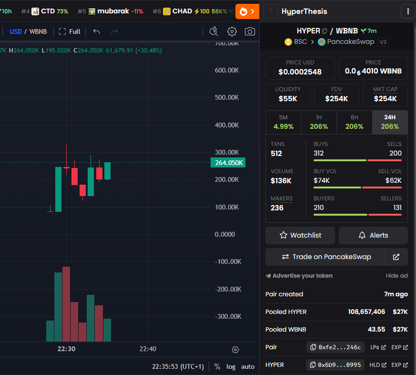Image resolution: width=416 pixels, height=375 pixels.
Task: Click the chart time-axis settings hexagon icon
Action: coord(235,350)
